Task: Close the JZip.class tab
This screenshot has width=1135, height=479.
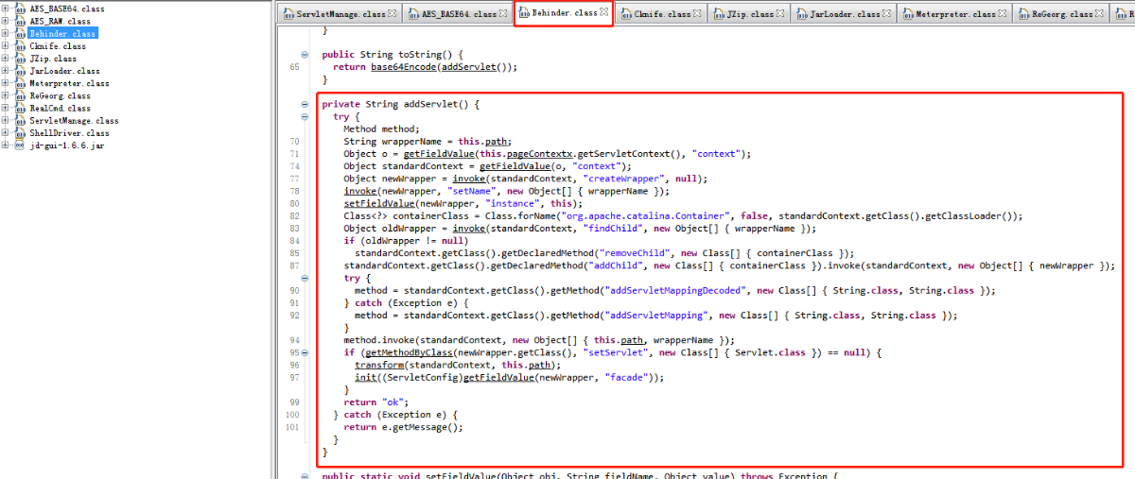Action: (x=781, y=13)
